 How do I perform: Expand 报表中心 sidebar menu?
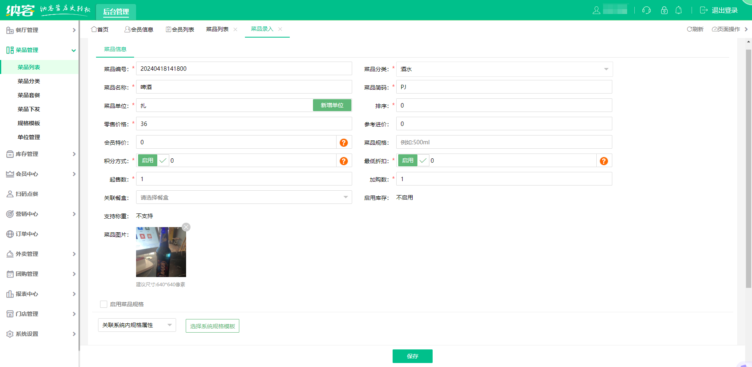(x=39, y=294)
